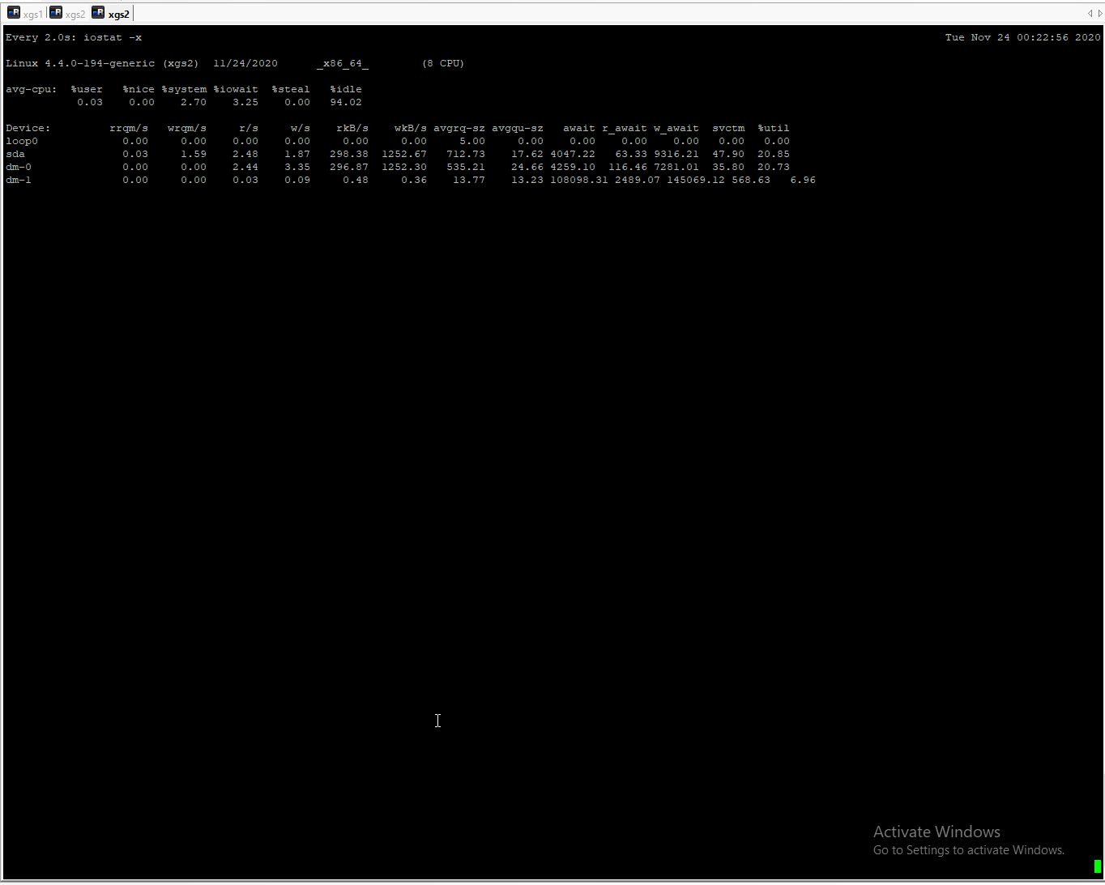
Task: Click the 'r_await' column header
Action: coord(625,128)
